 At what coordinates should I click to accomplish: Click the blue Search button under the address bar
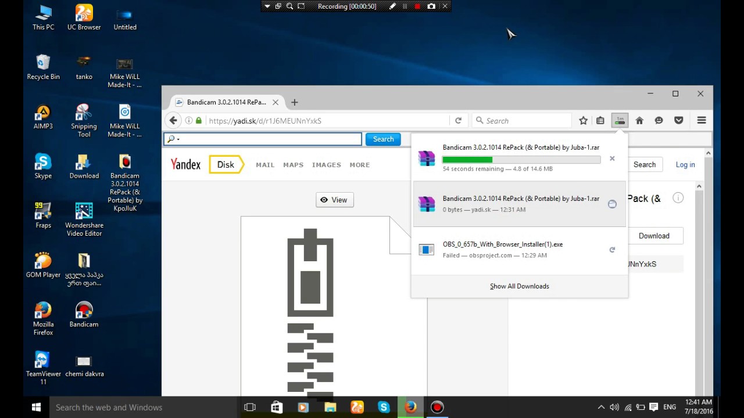click(383, 139)
